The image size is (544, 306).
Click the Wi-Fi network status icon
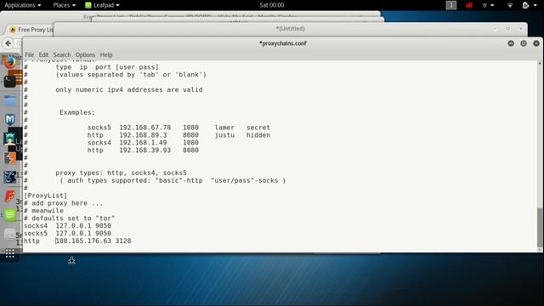point(510,5)
